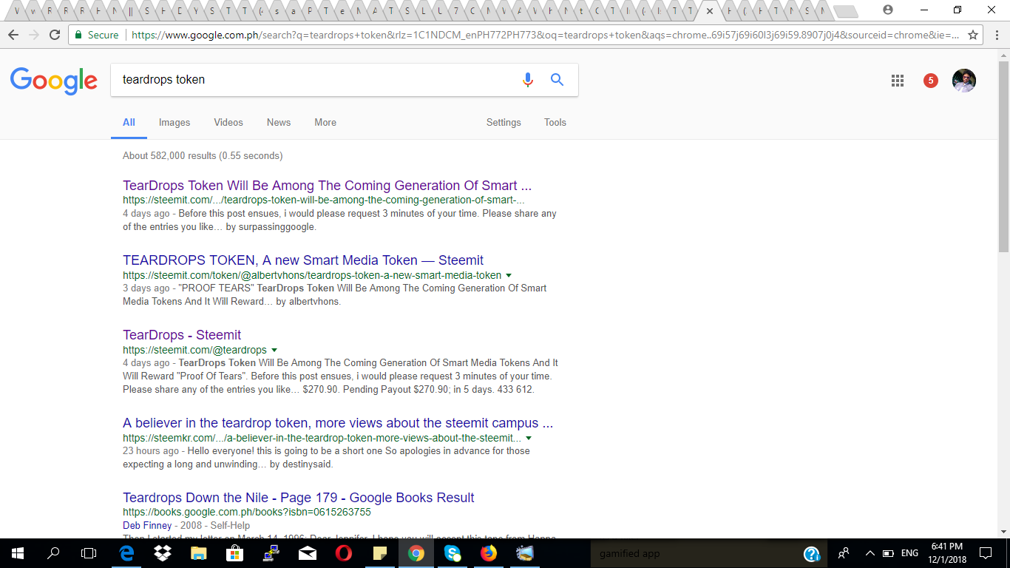This screenshot has height=568, width=1010.
Task: Open a new tab with the new-tab button
Action: click(x=846, y=12)
